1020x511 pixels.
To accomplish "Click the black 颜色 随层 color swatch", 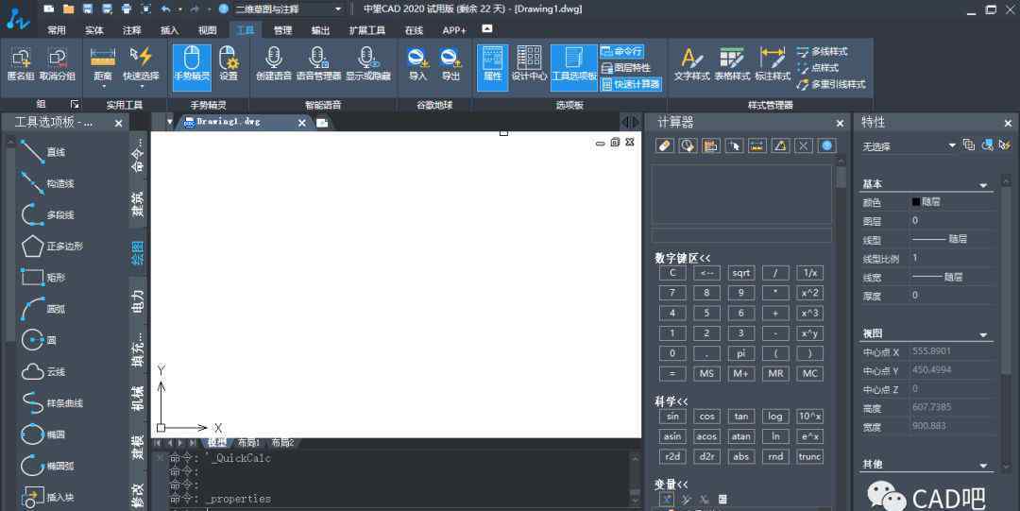I will (x=916, y=202).
